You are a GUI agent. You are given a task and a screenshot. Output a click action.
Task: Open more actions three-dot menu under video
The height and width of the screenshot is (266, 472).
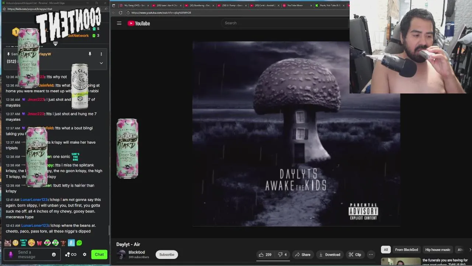tap(371, 255)
